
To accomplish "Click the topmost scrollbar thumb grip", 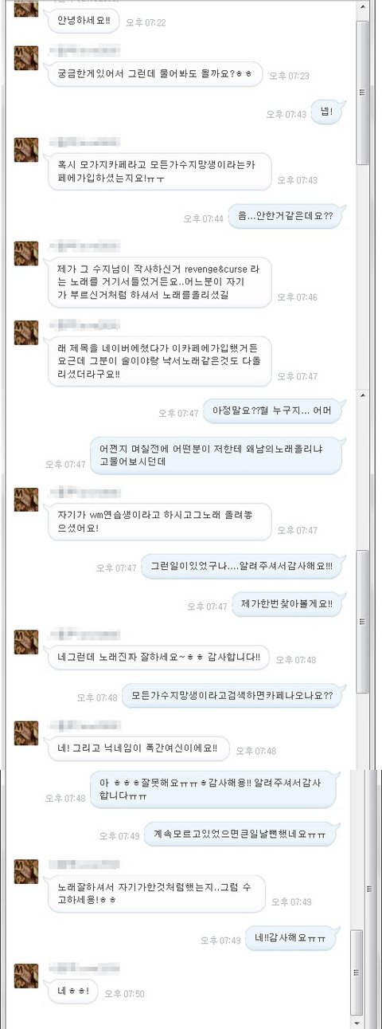I will point(362,92).
